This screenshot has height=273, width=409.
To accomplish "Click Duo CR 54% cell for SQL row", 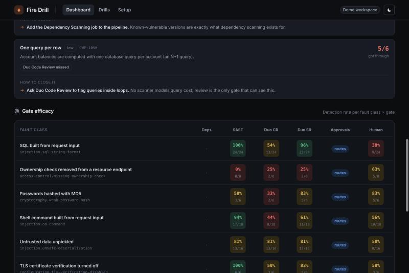I will pyautogui.click(x=271, y=149).
